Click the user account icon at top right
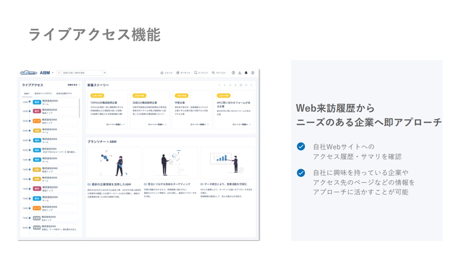The image size is (460, 264). pos(253,72)
